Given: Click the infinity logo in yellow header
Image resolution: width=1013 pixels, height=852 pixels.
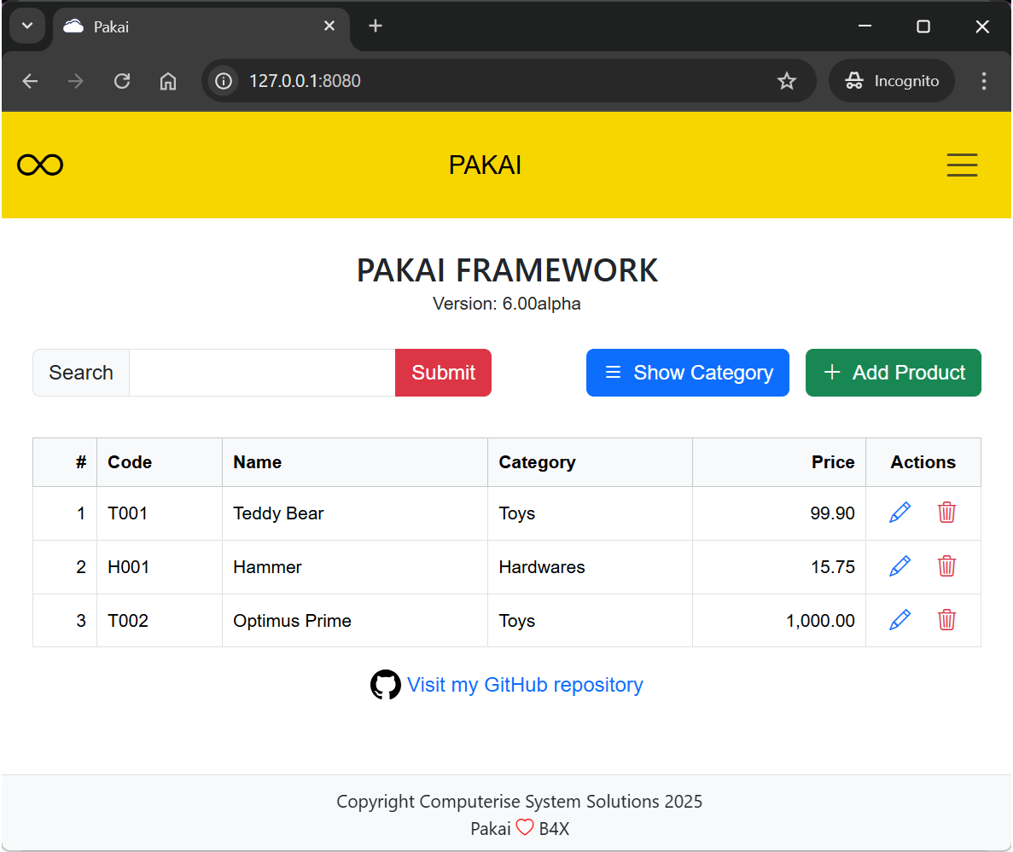Looking at the screenshot, I should (40, 165).
